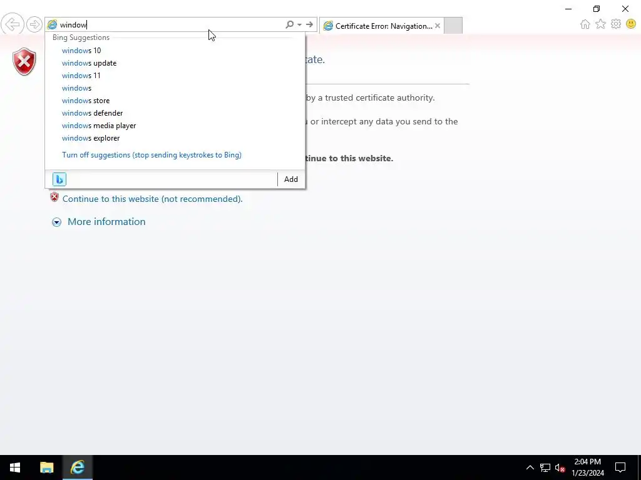Image resolution: width=641 pixels, height=480 pixels.
Task: Show hidden system tray icons
Action: tap(530, 467)
